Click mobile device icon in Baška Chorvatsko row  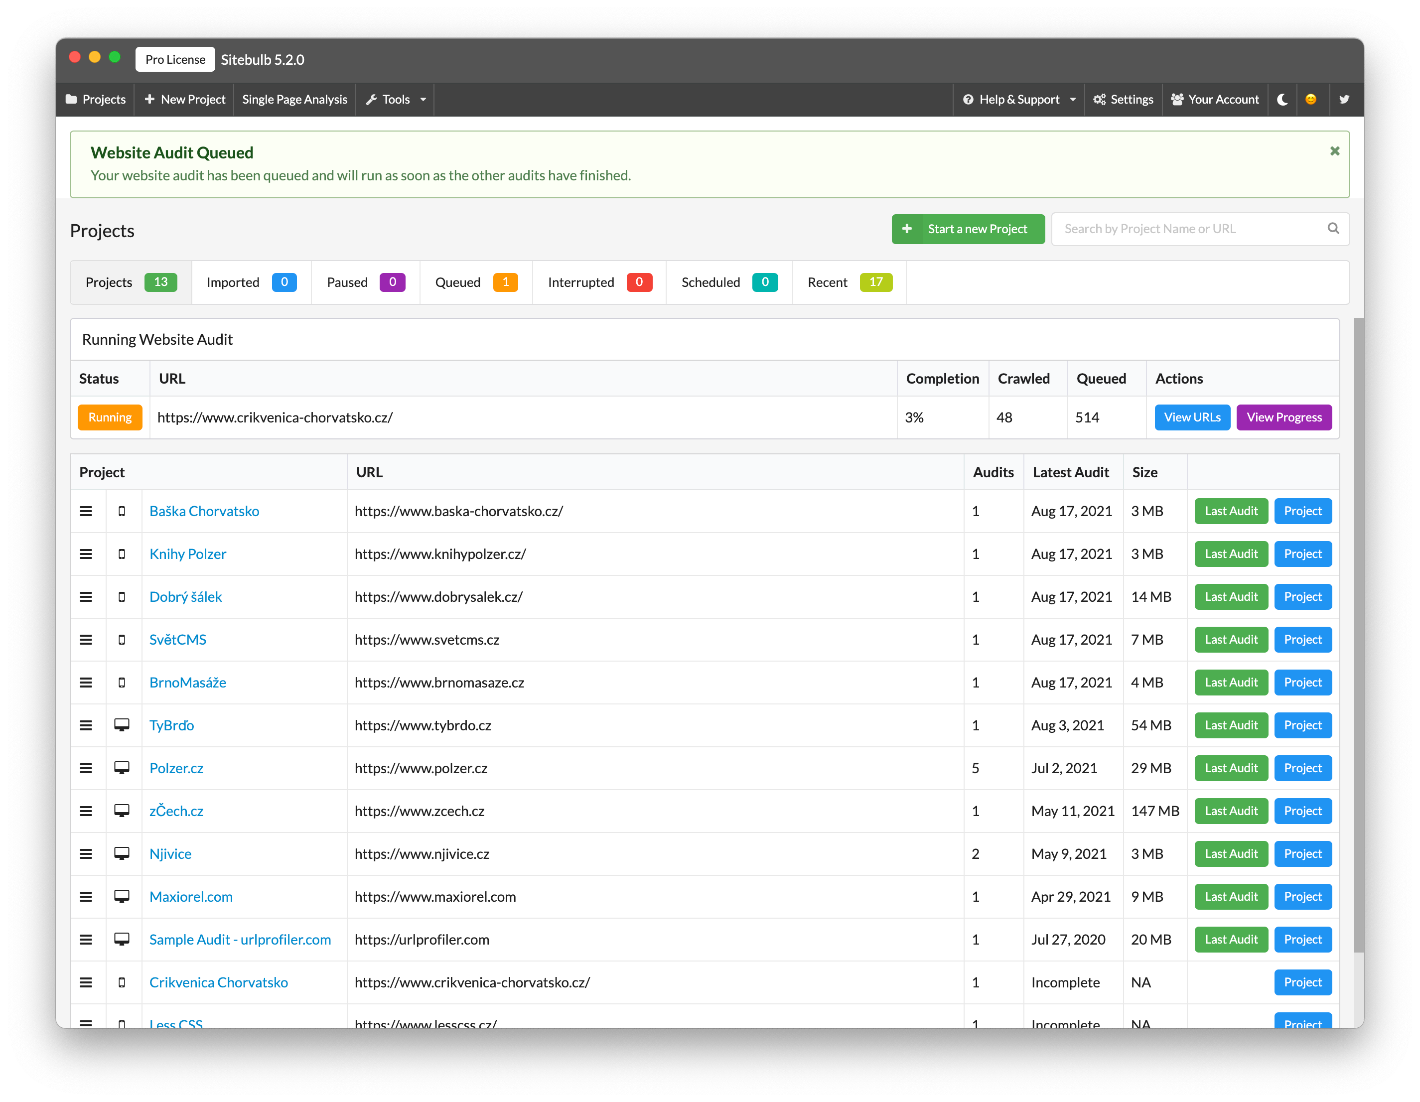click(122, 511)
